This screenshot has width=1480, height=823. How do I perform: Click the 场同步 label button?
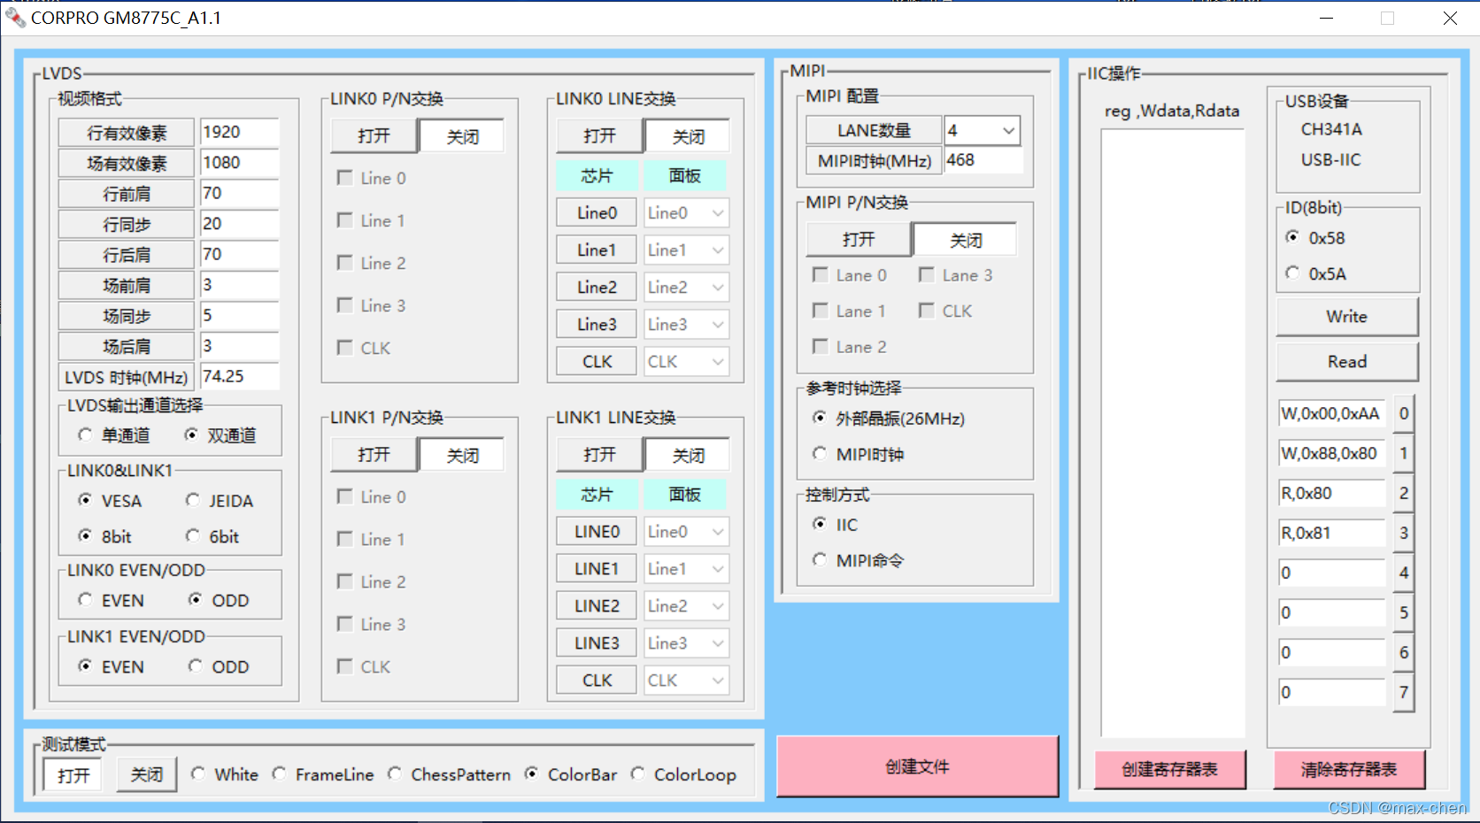coord(126,316)
